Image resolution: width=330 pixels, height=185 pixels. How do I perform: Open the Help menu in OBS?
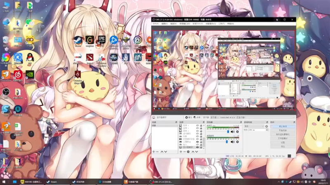click(x=231, y=24)
